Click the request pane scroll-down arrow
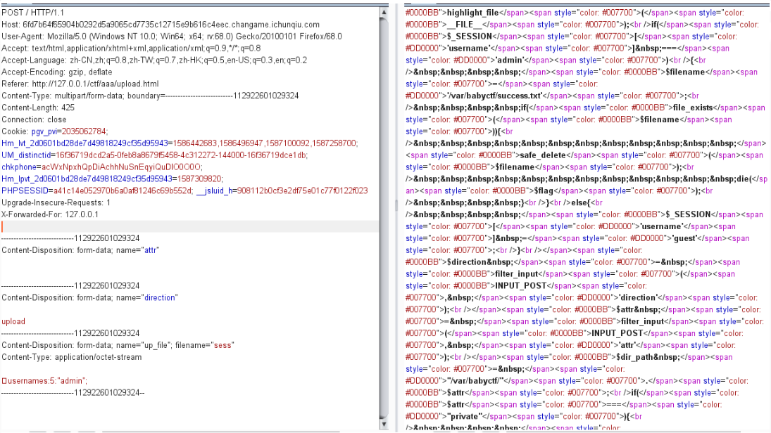771x433 pixels. tap(384, 422)
